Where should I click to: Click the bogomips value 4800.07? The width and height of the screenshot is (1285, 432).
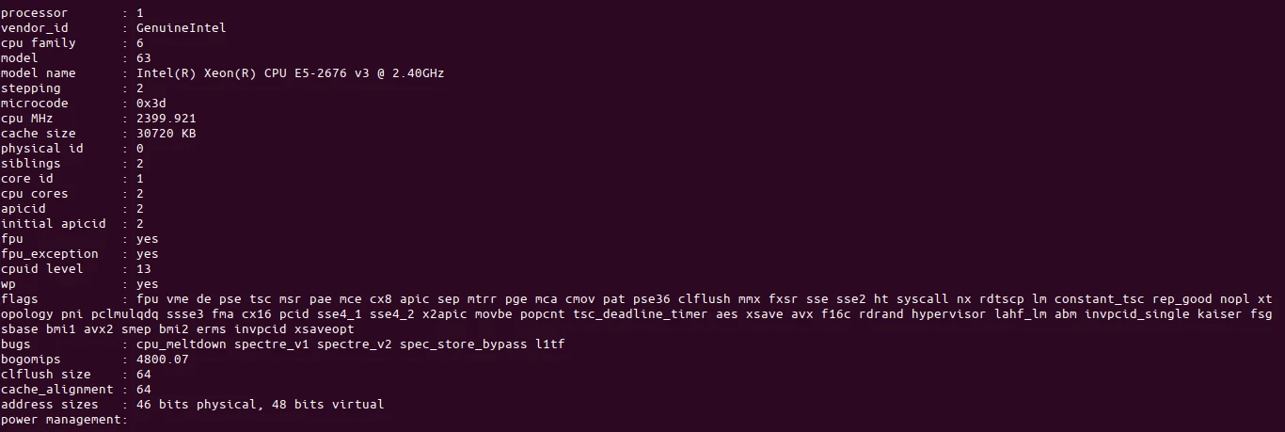(x=162, y=360)
